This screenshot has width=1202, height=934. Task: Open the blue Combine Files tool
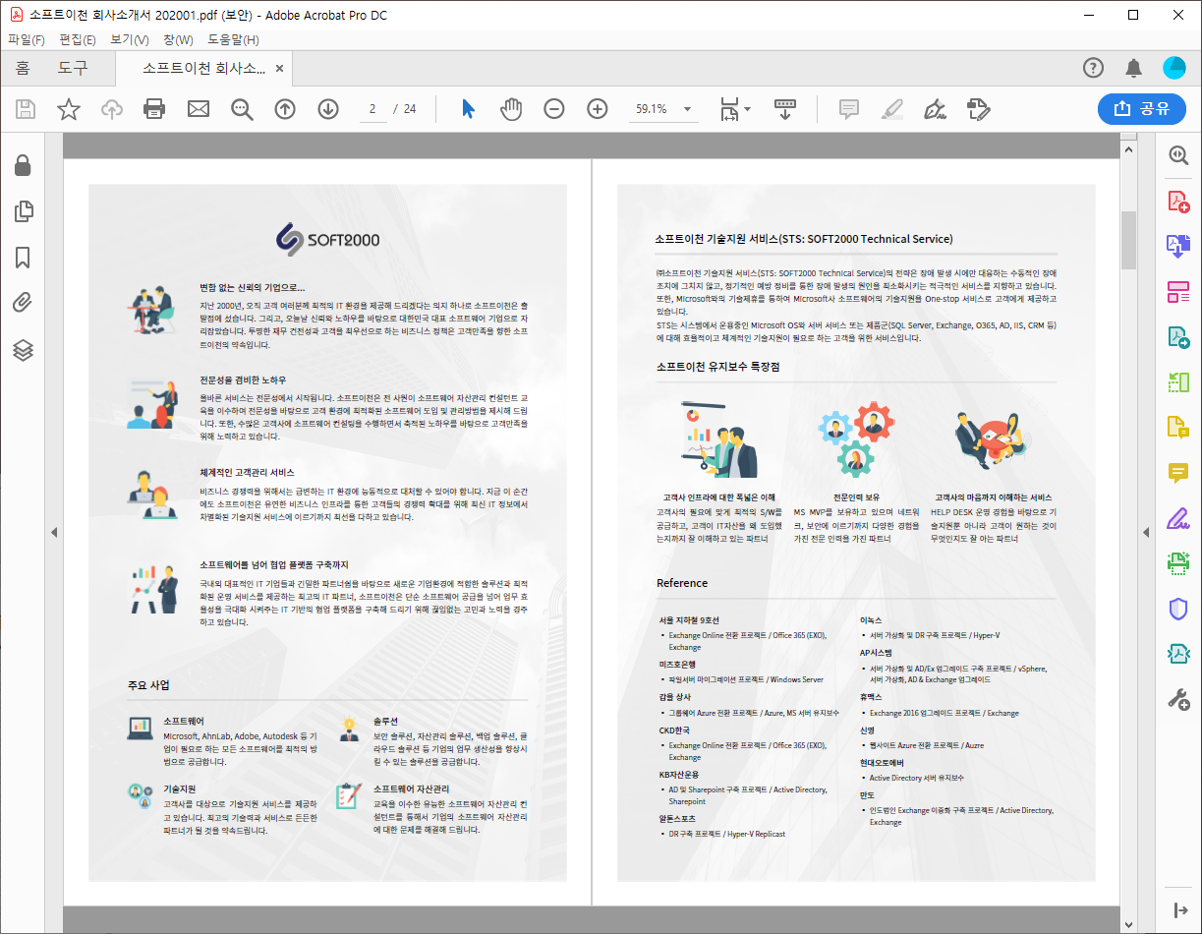1177,246
